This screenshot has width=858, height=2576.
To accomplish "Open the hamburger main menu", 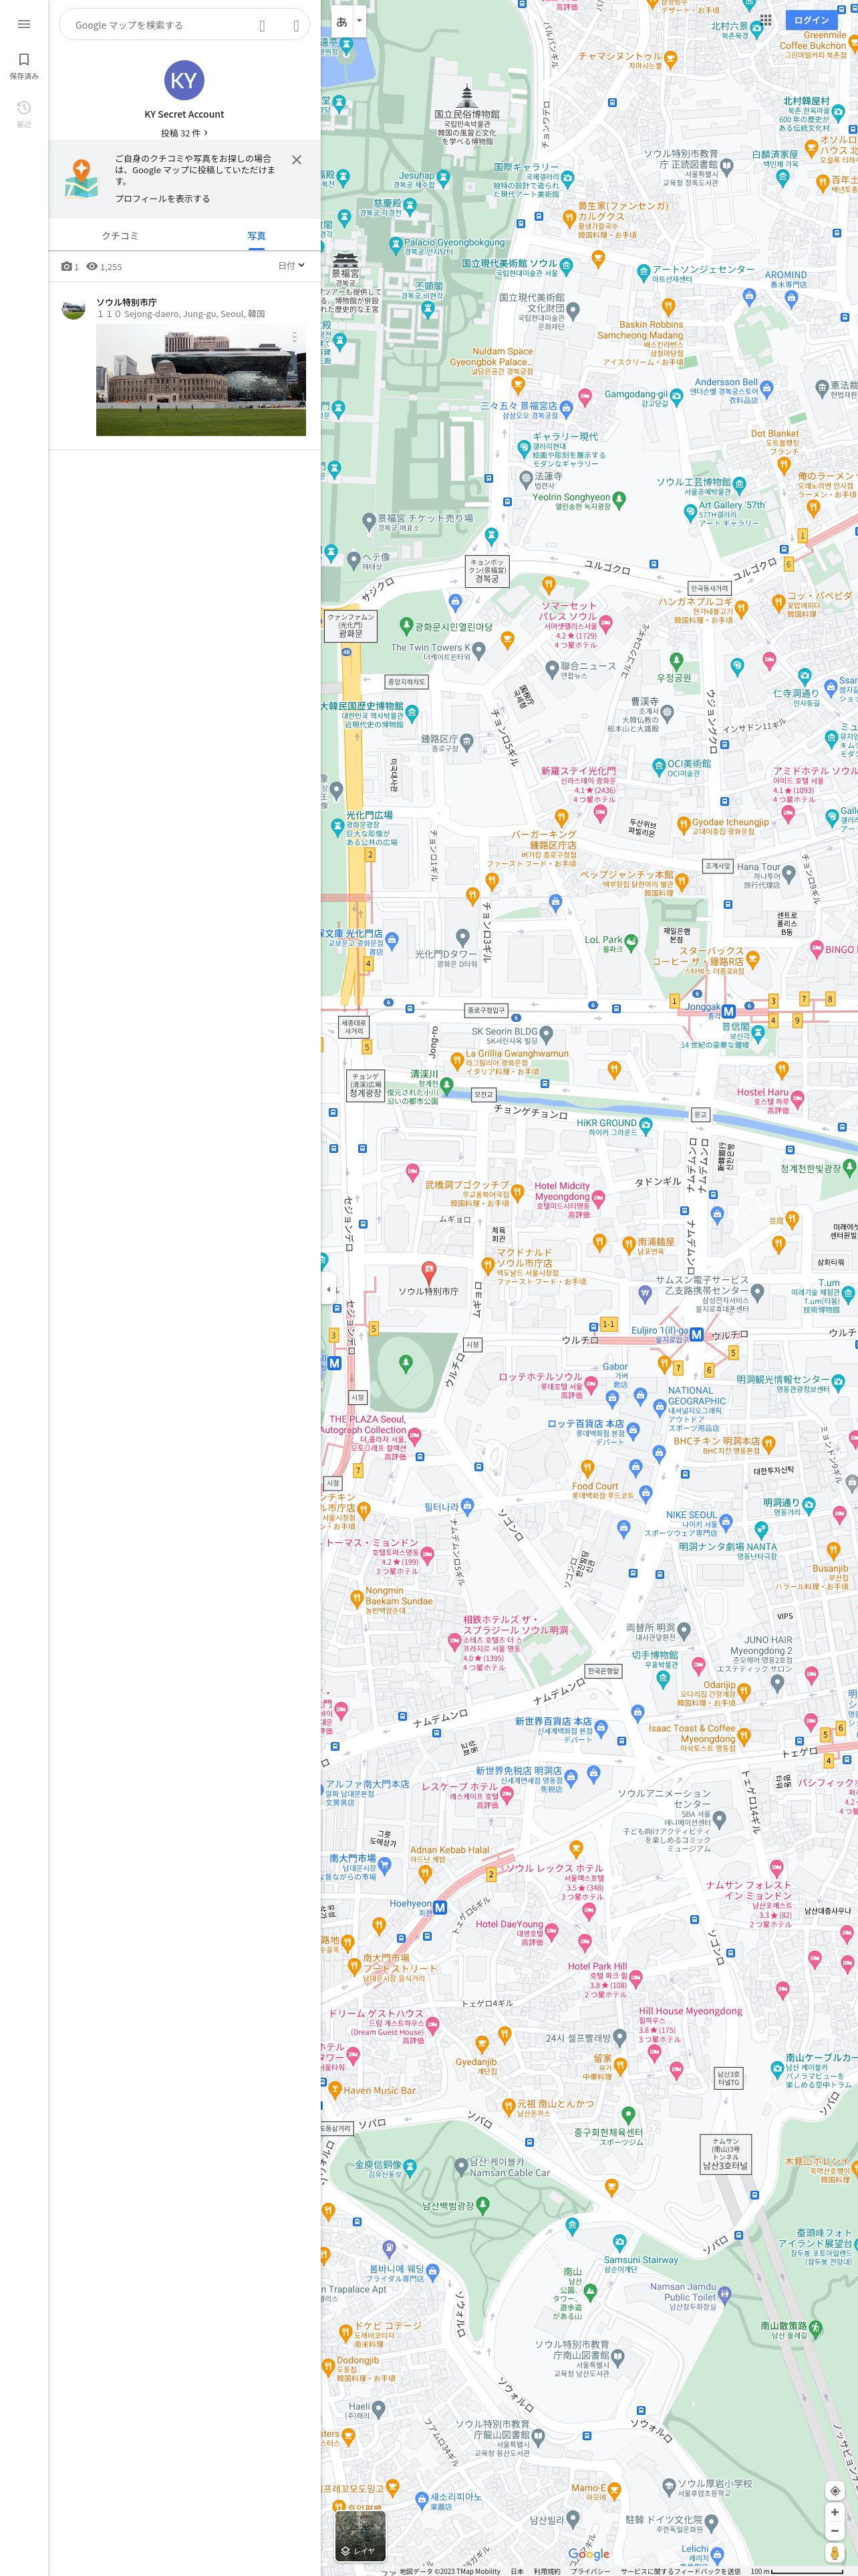I will (x=24, y=24).
